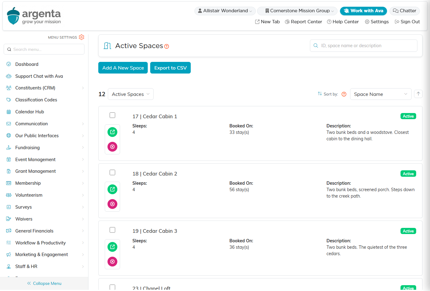Open the Allistair Wonderland user dropdown

point(225,11)
